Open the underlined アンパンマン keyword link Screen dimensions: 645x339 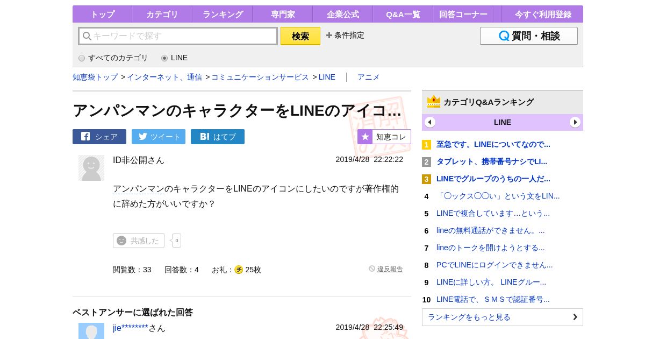pyautogui.click(x=139, y=189)
